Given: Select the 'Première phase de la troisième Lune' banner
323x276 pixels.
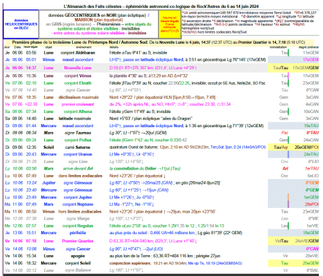Looking at the screenshot, I should [x=158, y=42].
